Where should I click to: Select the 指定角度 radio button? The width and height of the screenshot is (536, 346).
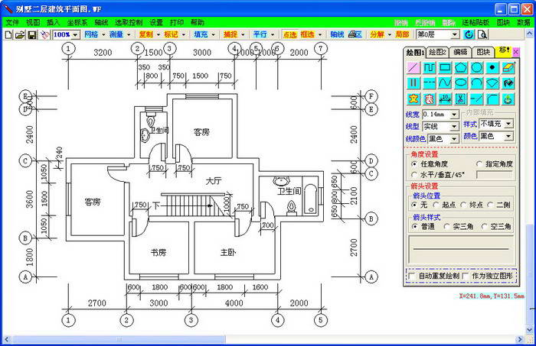pos(479,163)
